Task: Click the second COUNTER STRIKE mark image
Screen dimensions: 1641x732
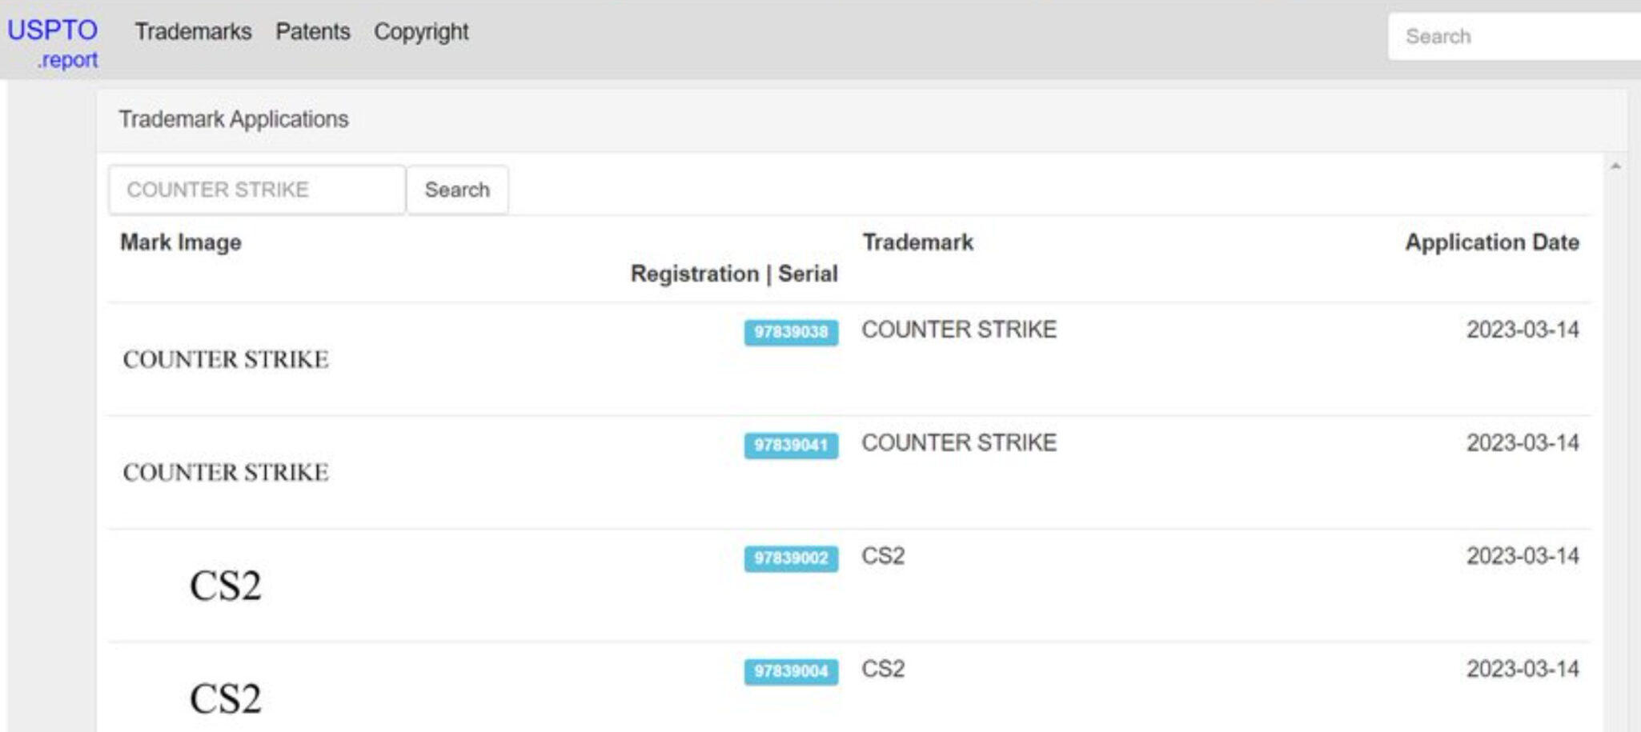Action: 226,473
